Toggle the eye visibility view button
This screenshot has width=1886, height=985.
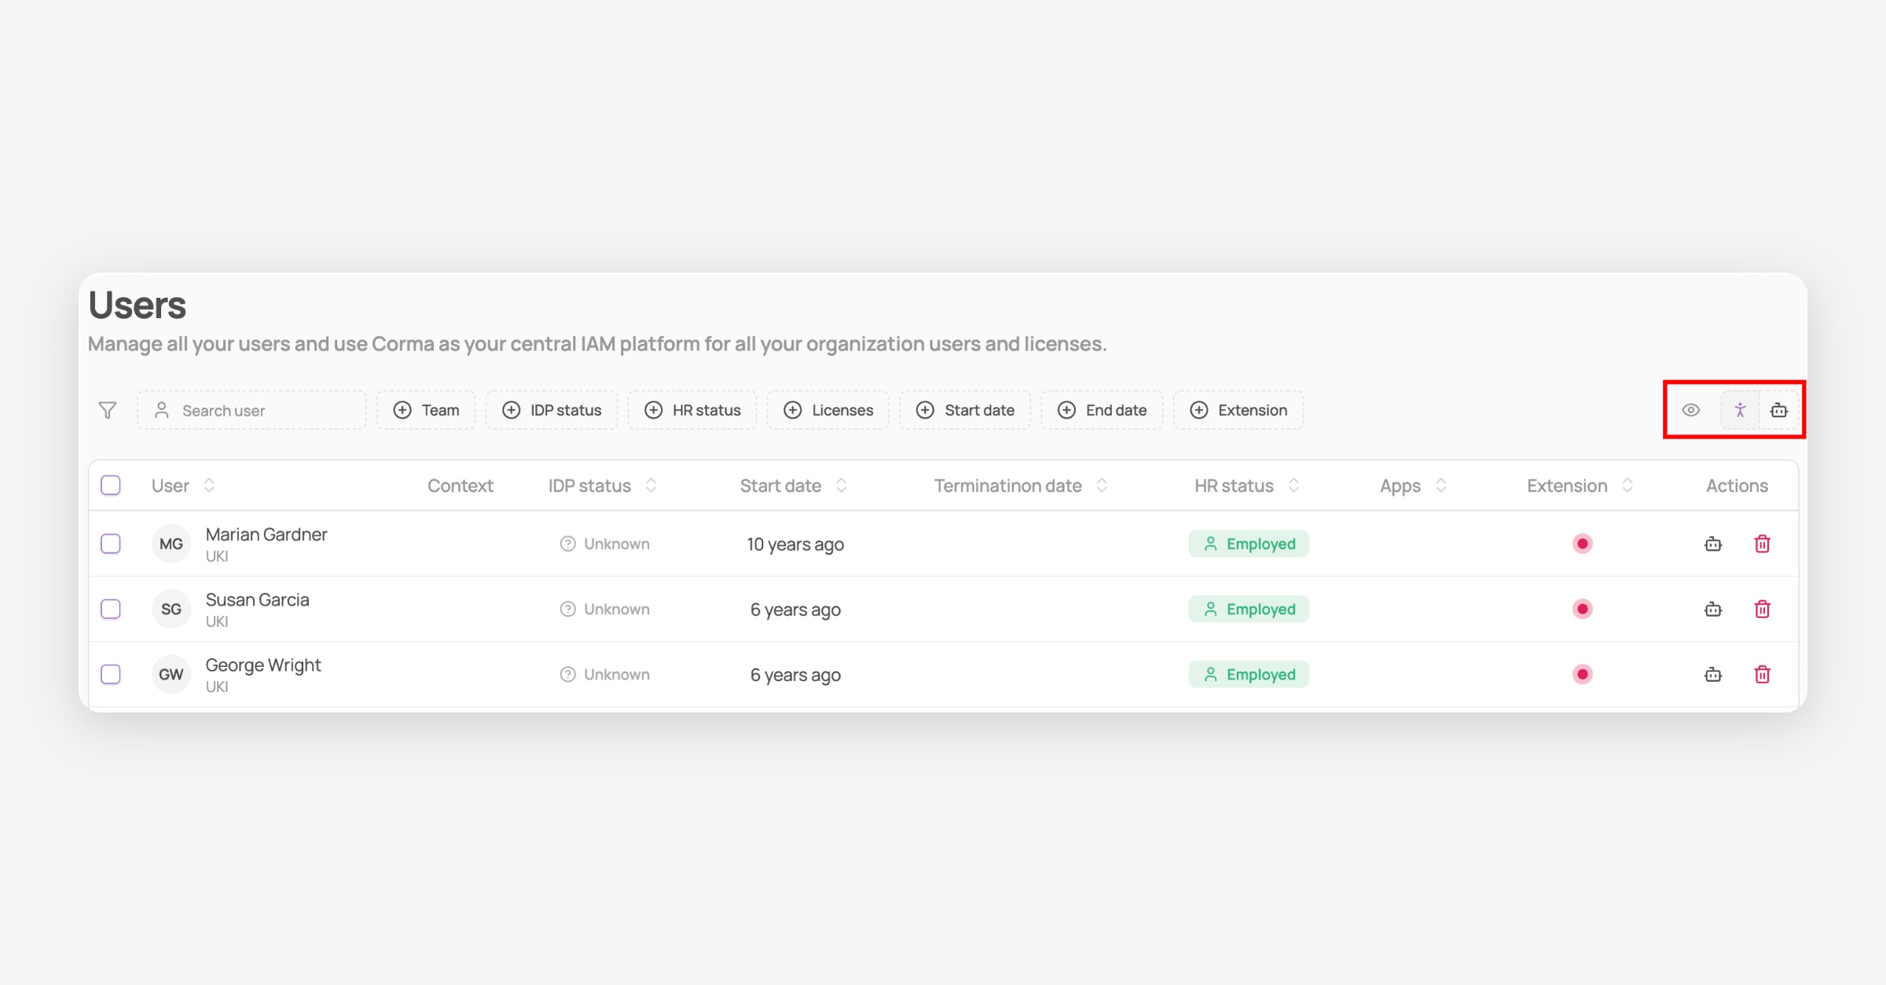1691,410
